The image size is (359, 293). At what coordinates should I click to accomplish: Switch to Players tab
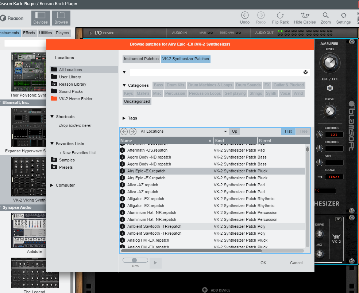click(x=62, y=33)
